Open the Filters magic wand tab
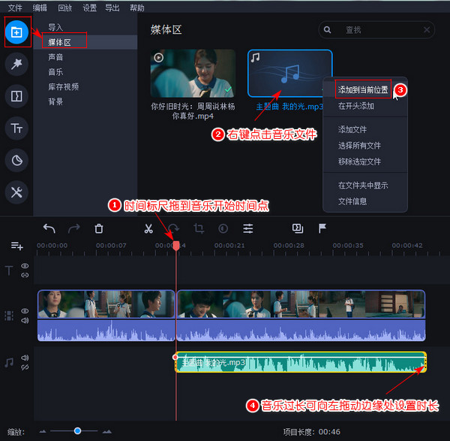The width and height of the screenshot is (450, 441). [x=16, y=64]
